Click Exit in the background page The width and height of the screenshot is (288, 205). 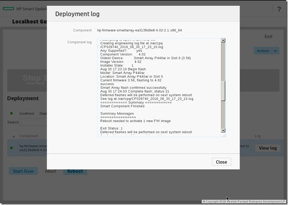point(268,37)
